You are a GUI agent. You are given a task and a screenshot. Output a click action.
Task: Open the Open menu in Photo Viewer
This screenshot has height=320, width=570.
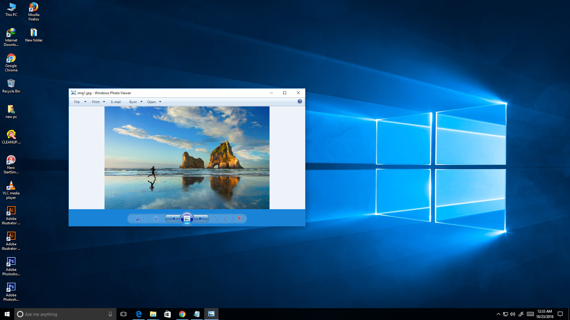tap(151, 102)
